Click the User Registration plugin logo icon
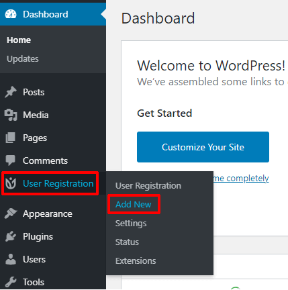The image size is (288, 290). click(11, 183)
